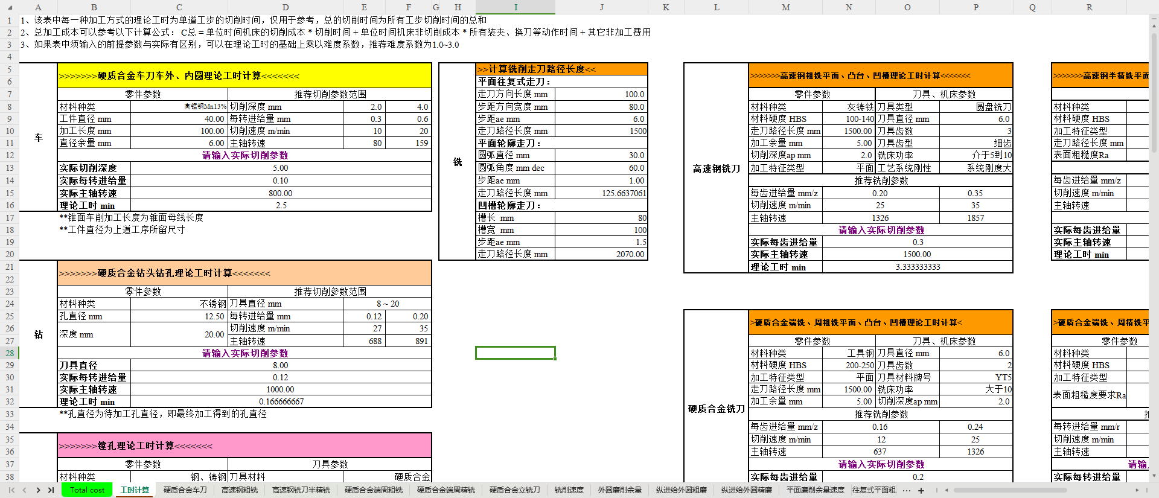Select column I header
Viewport: 1159px width, 498px height.
coord(516,7)
